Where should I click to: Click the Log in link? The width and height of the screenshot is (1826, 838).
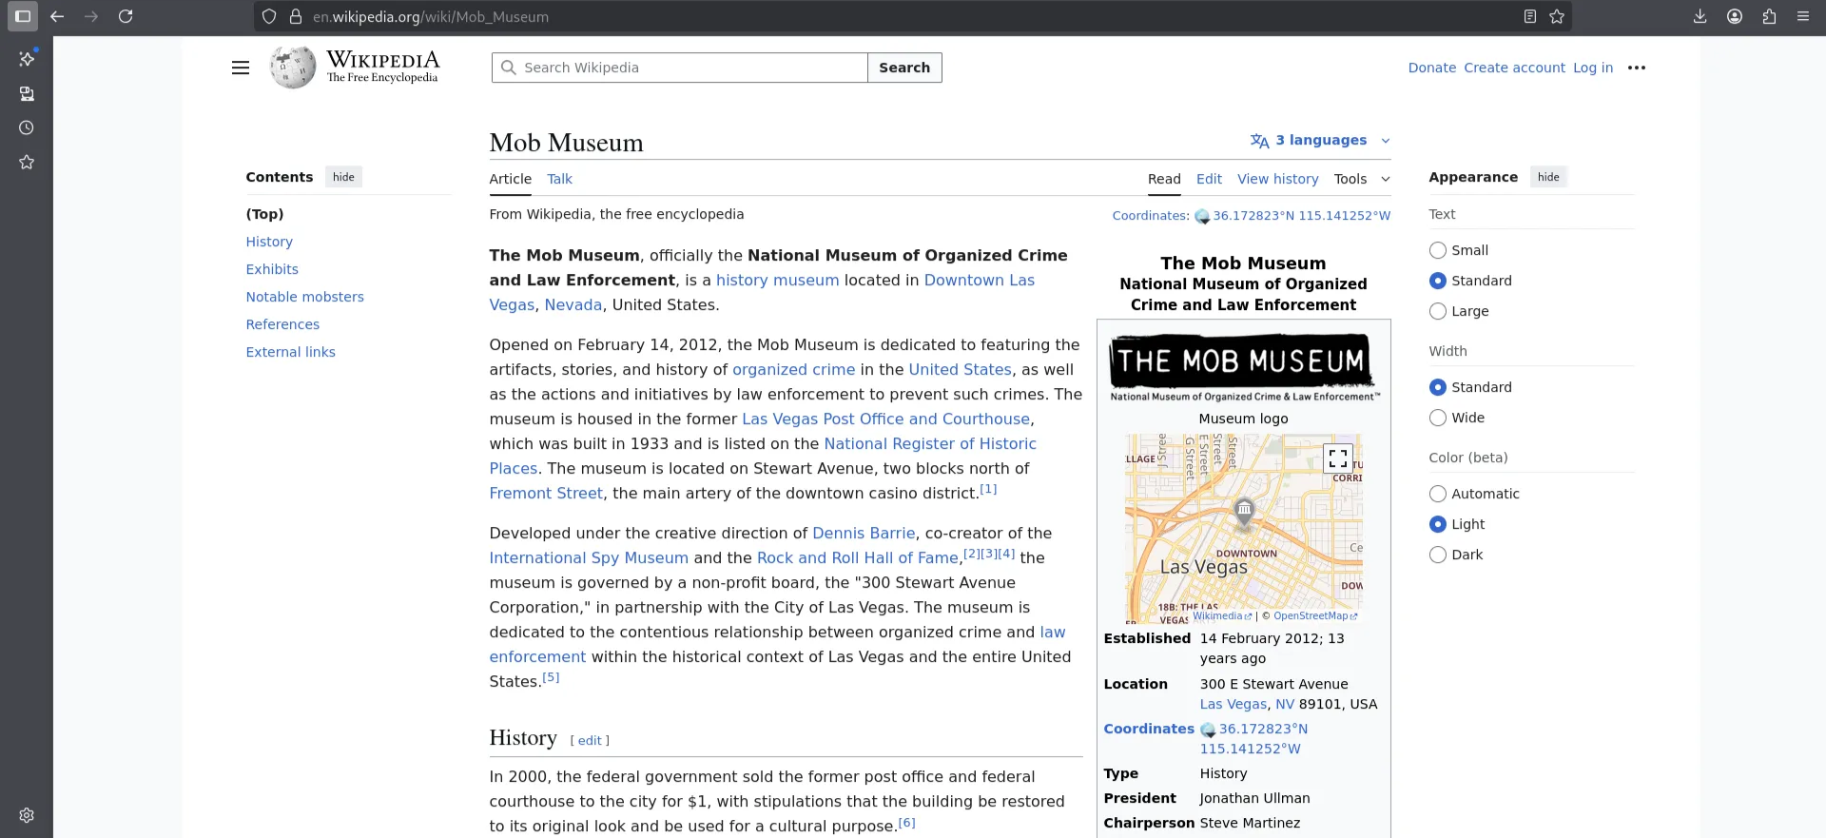point(1592,68)
